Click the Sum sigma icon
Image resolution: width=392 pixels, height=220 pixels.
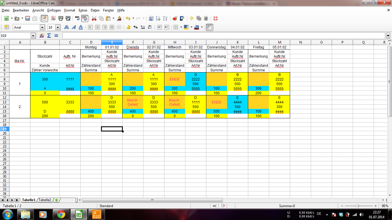(x=49, y=36)
